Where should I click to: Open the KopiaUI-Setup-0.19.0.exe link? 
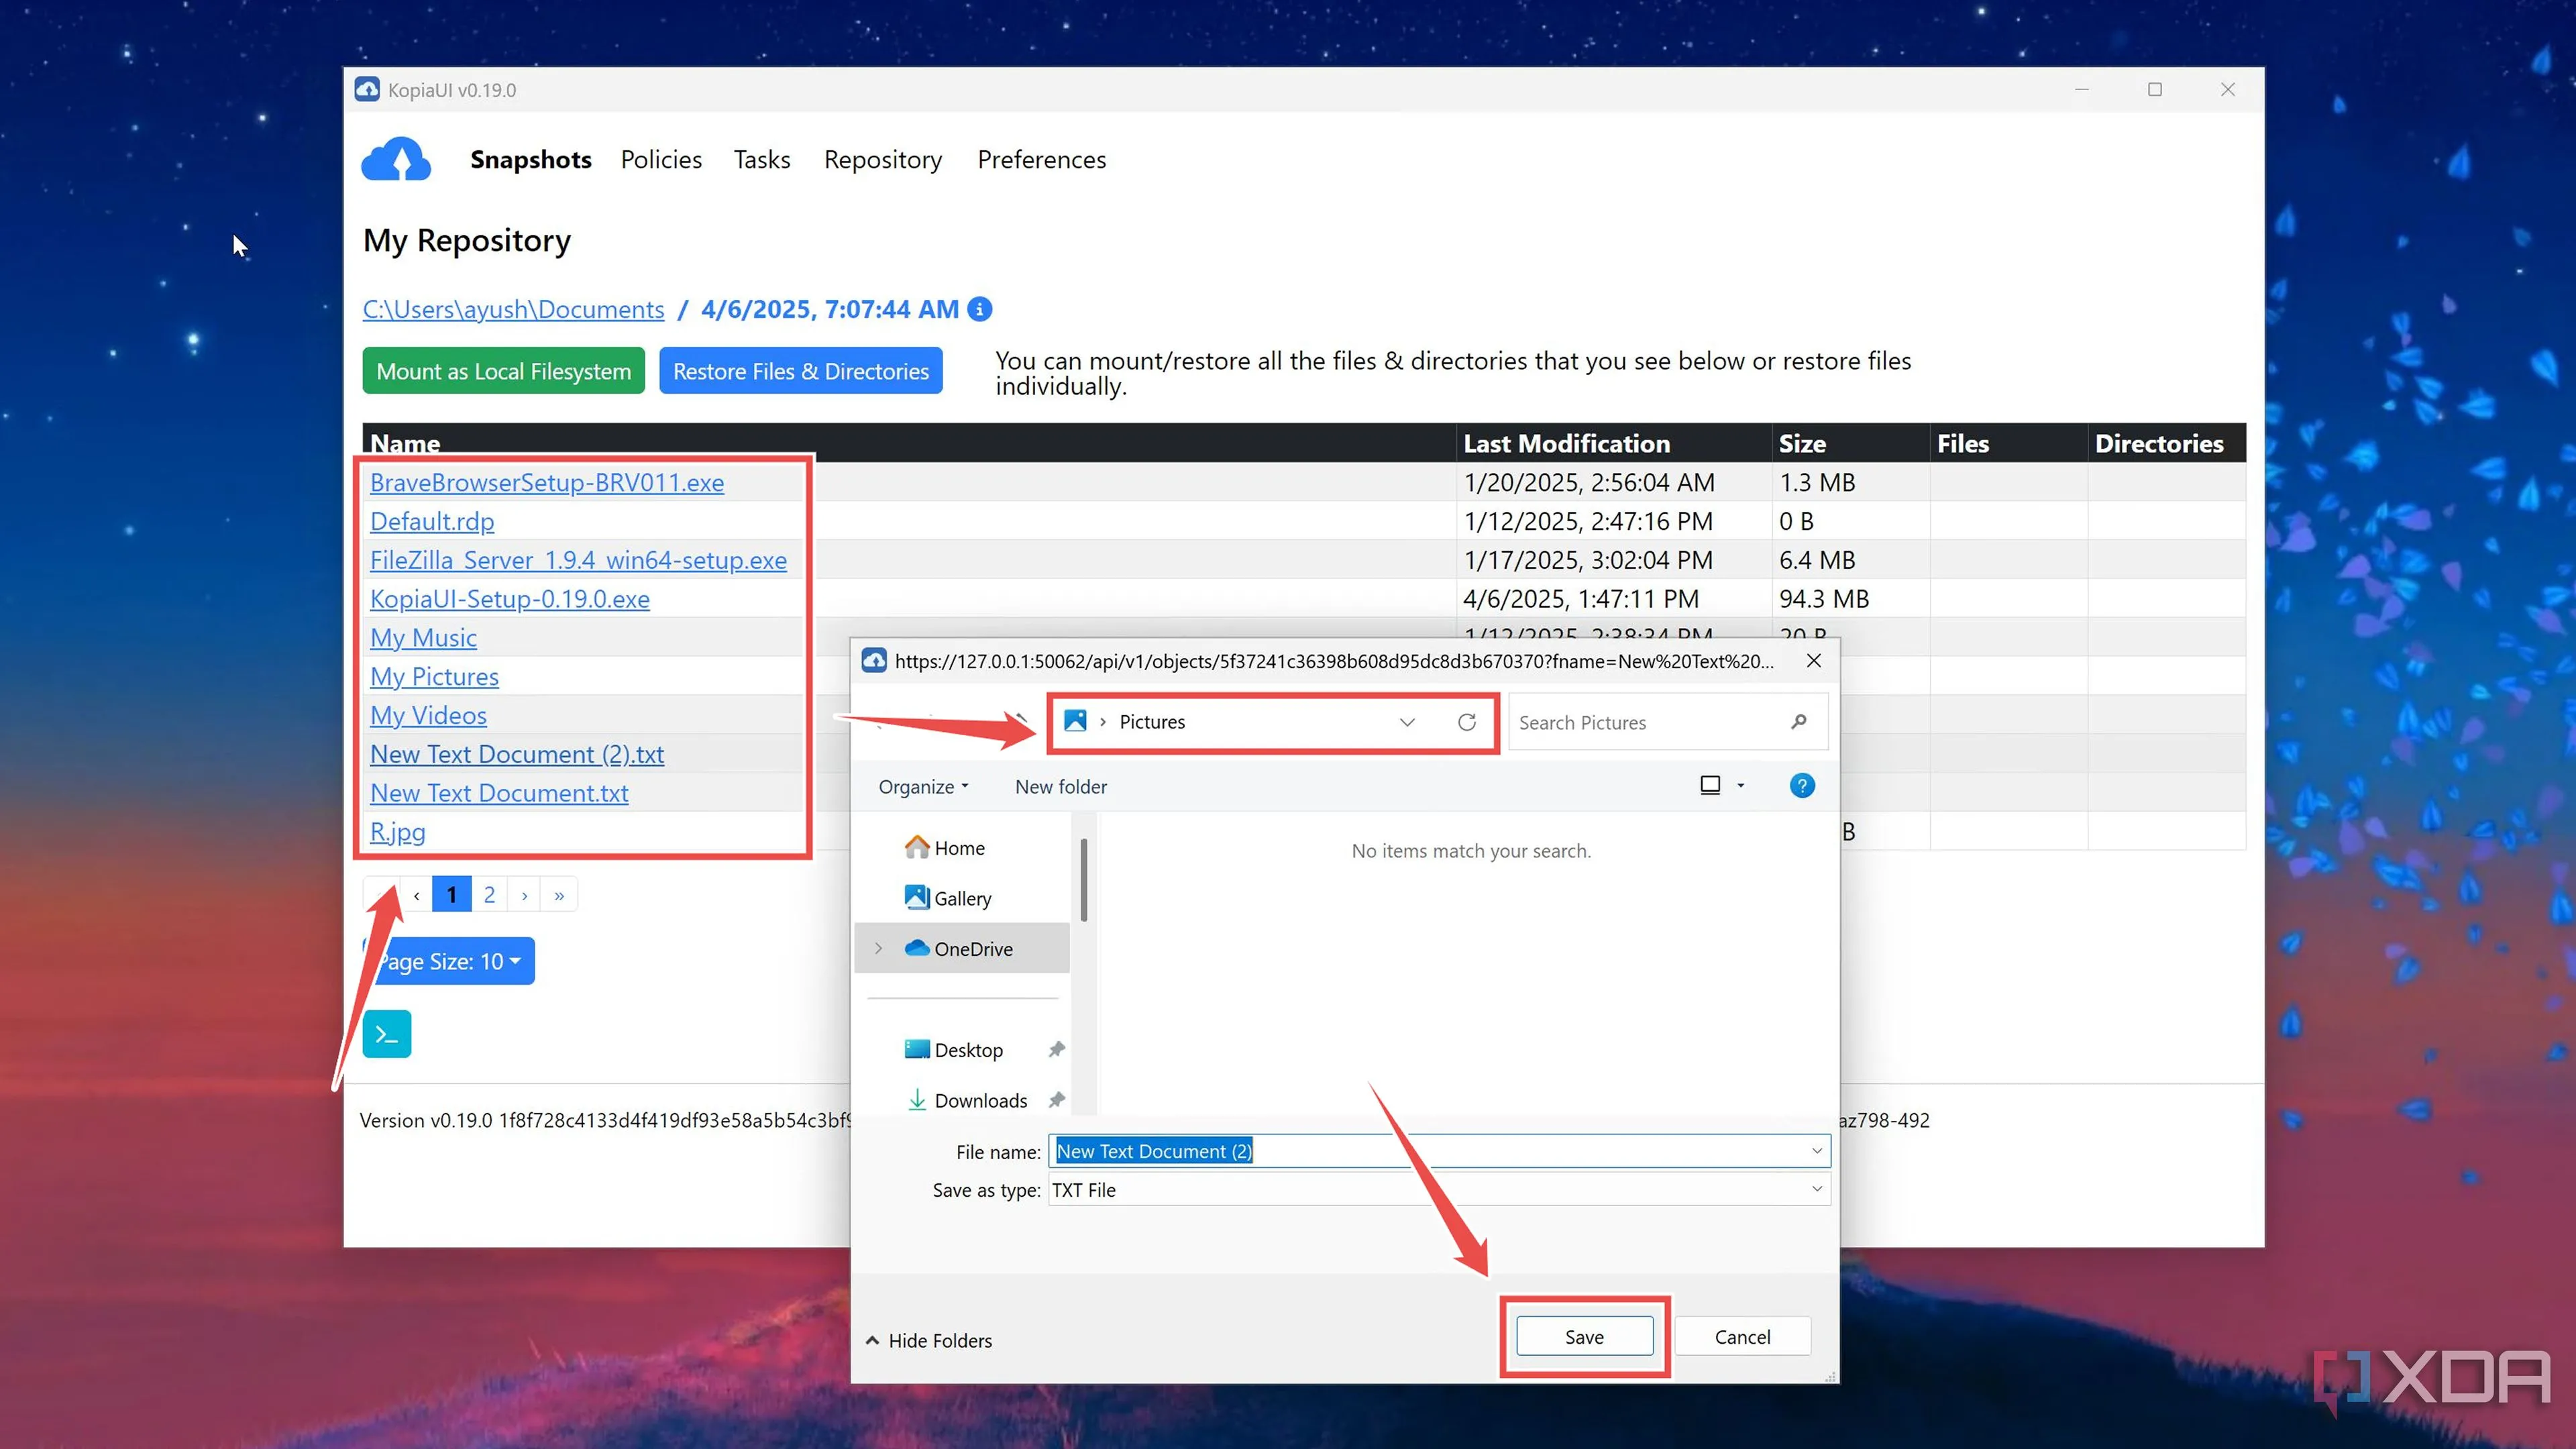coord(509,599)
